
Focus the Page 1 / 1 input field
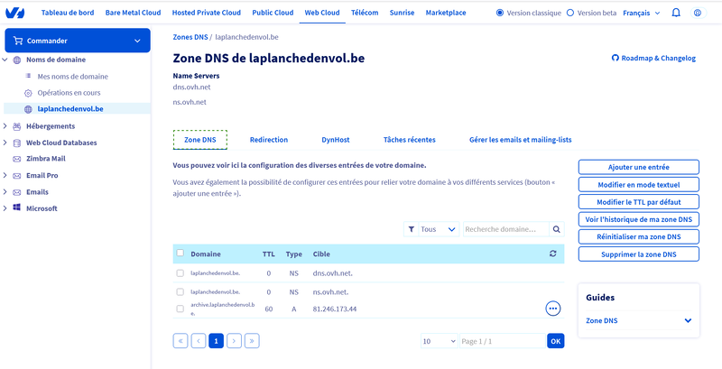pyautogui.click(x=503, y=341)
